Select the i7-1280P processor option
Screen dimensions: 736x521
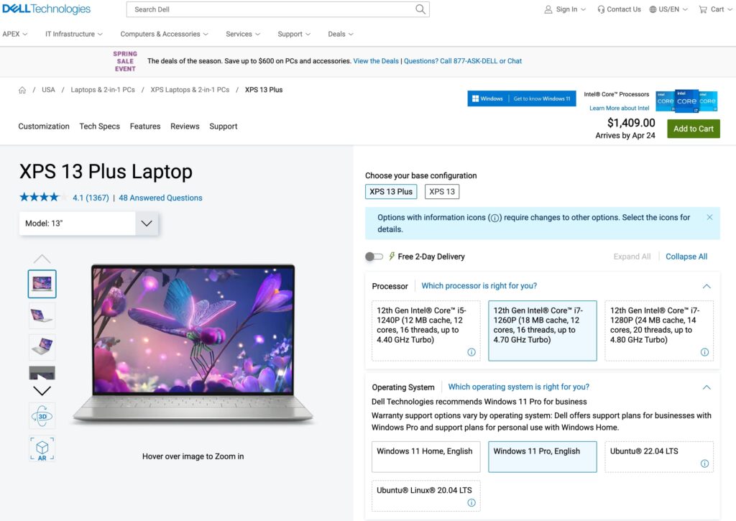[659, 331]
